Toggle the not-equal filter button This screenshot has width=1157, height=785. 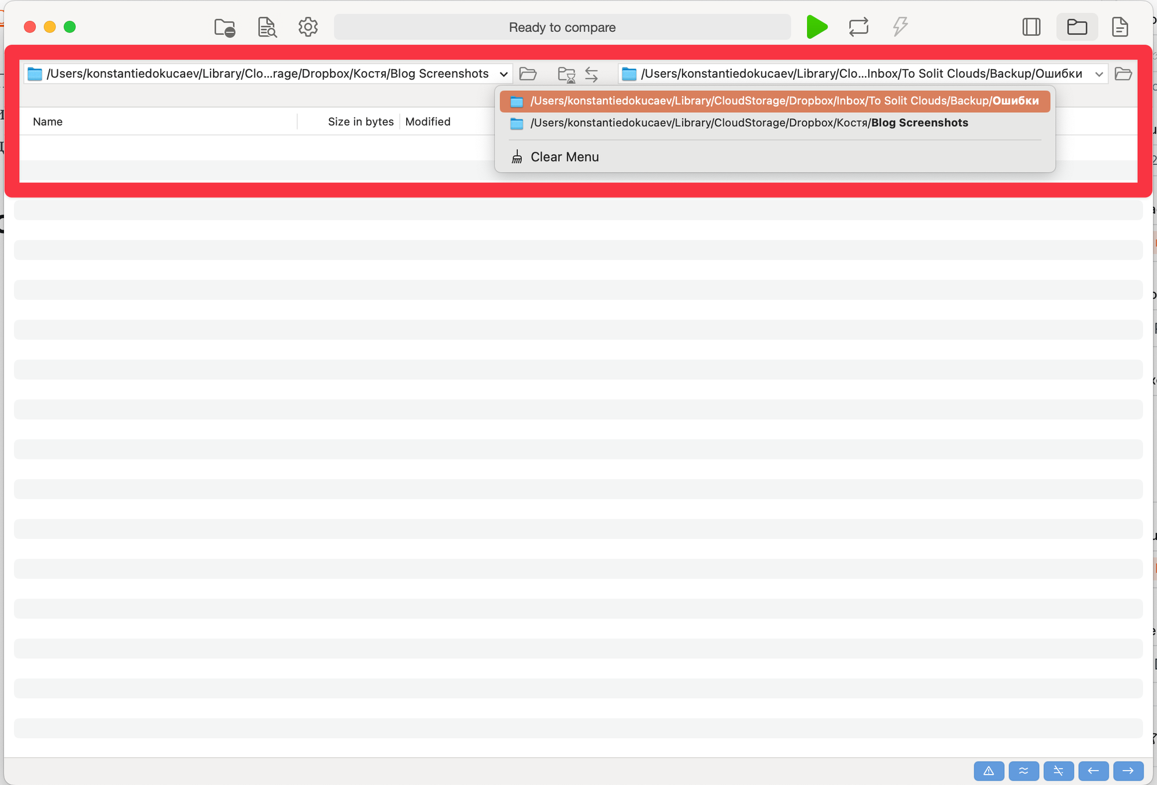(x=1058, y=771)
